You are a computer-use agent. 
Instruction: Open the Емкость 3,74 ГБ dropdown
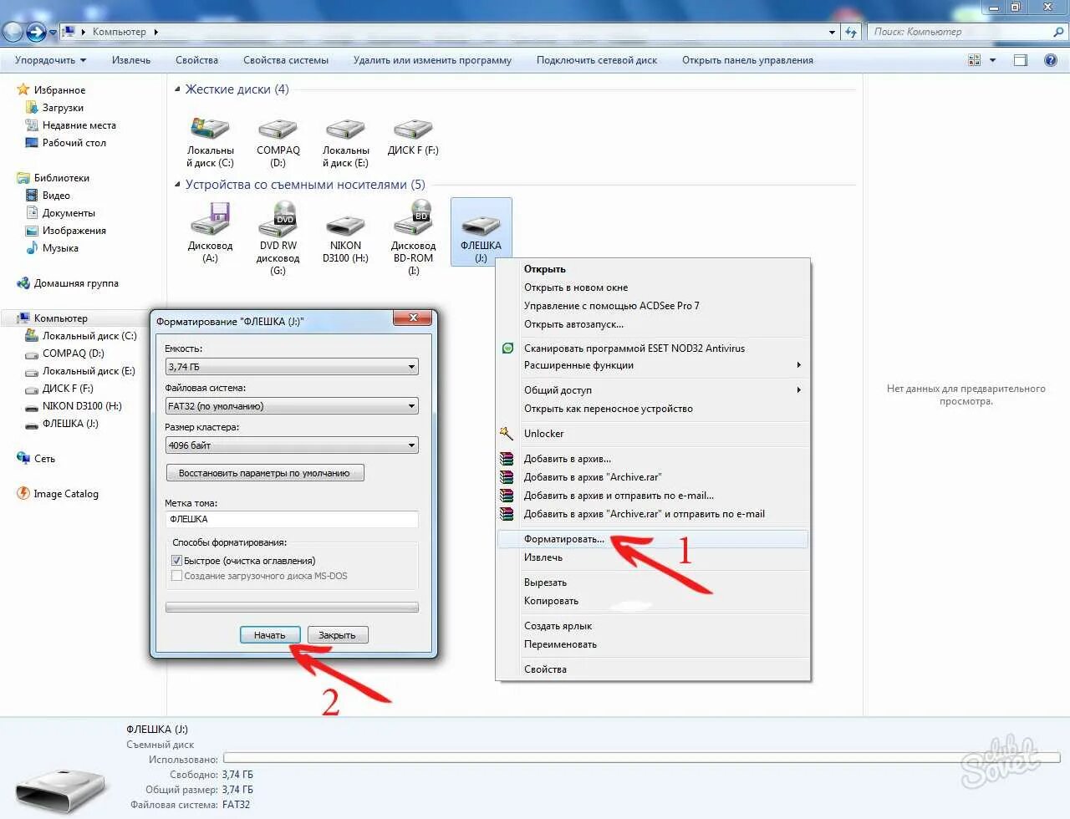[x=292, y=367]
